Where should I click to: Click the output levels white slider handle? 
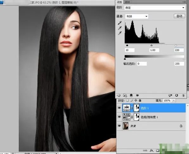click(x=184, y=59)
